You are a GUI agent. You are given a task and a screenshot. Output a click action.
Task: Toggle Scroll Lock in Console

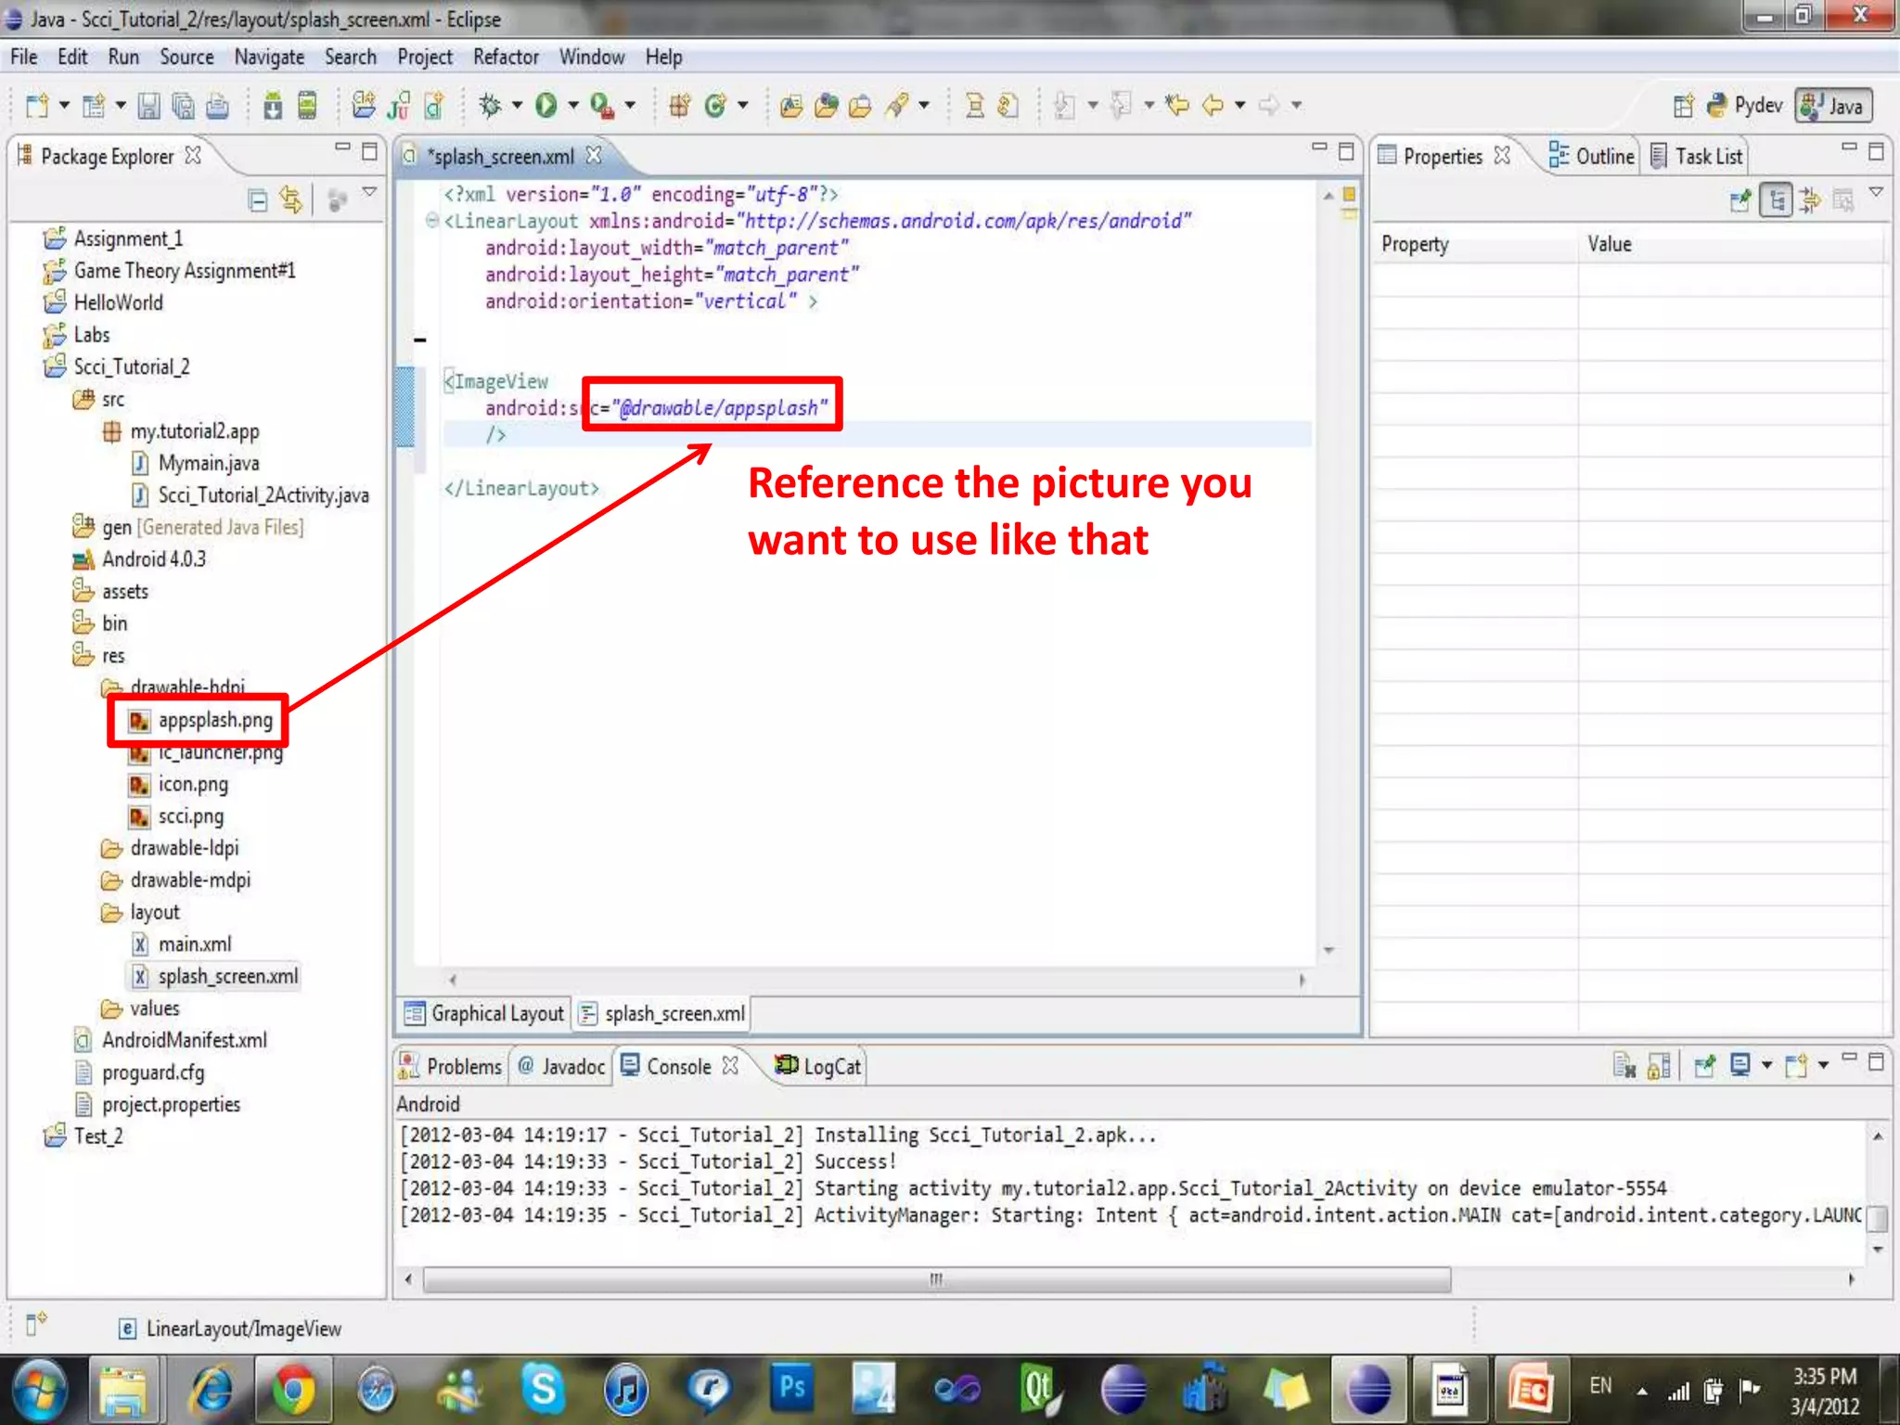(x=1660, y=1066)
